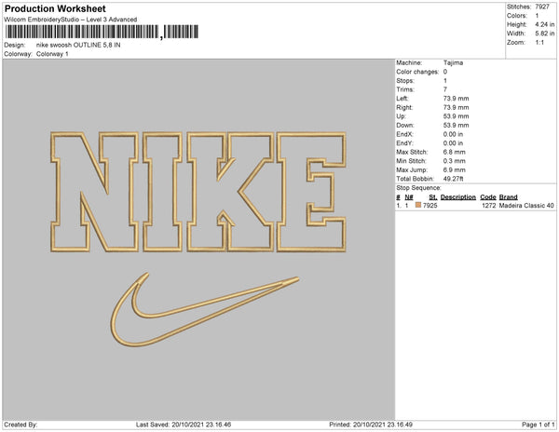Select 'Wilcom EmbroideryStudio – Level 3 Advanced' text

[x=70, y=20]
